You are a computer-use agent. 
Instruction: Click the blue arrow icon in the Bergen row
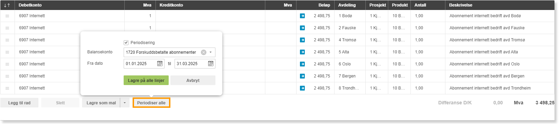click(x=302, y=76)
